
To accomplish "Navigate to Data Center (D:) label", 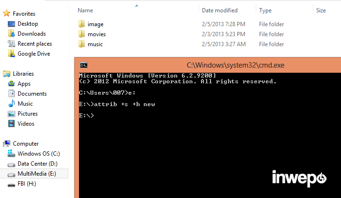I will [x=38, y=164].
